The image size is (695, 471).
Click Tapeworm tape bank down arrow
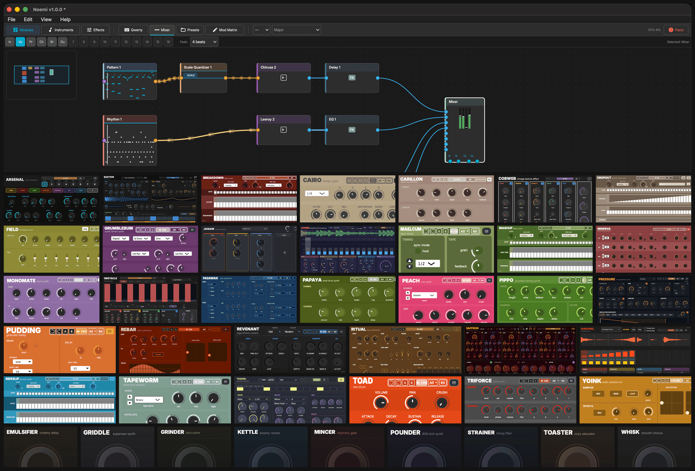[x=130, y=403]
